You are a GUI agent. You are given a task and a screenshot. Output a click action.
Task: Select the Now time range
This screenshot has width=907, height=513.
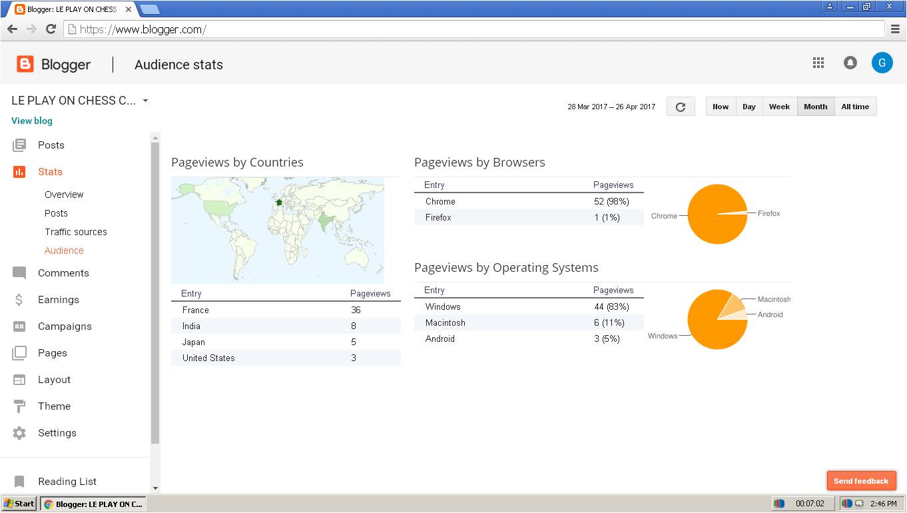[721, 107]
